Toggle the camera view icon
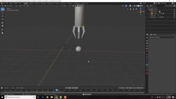 [131, 9]
